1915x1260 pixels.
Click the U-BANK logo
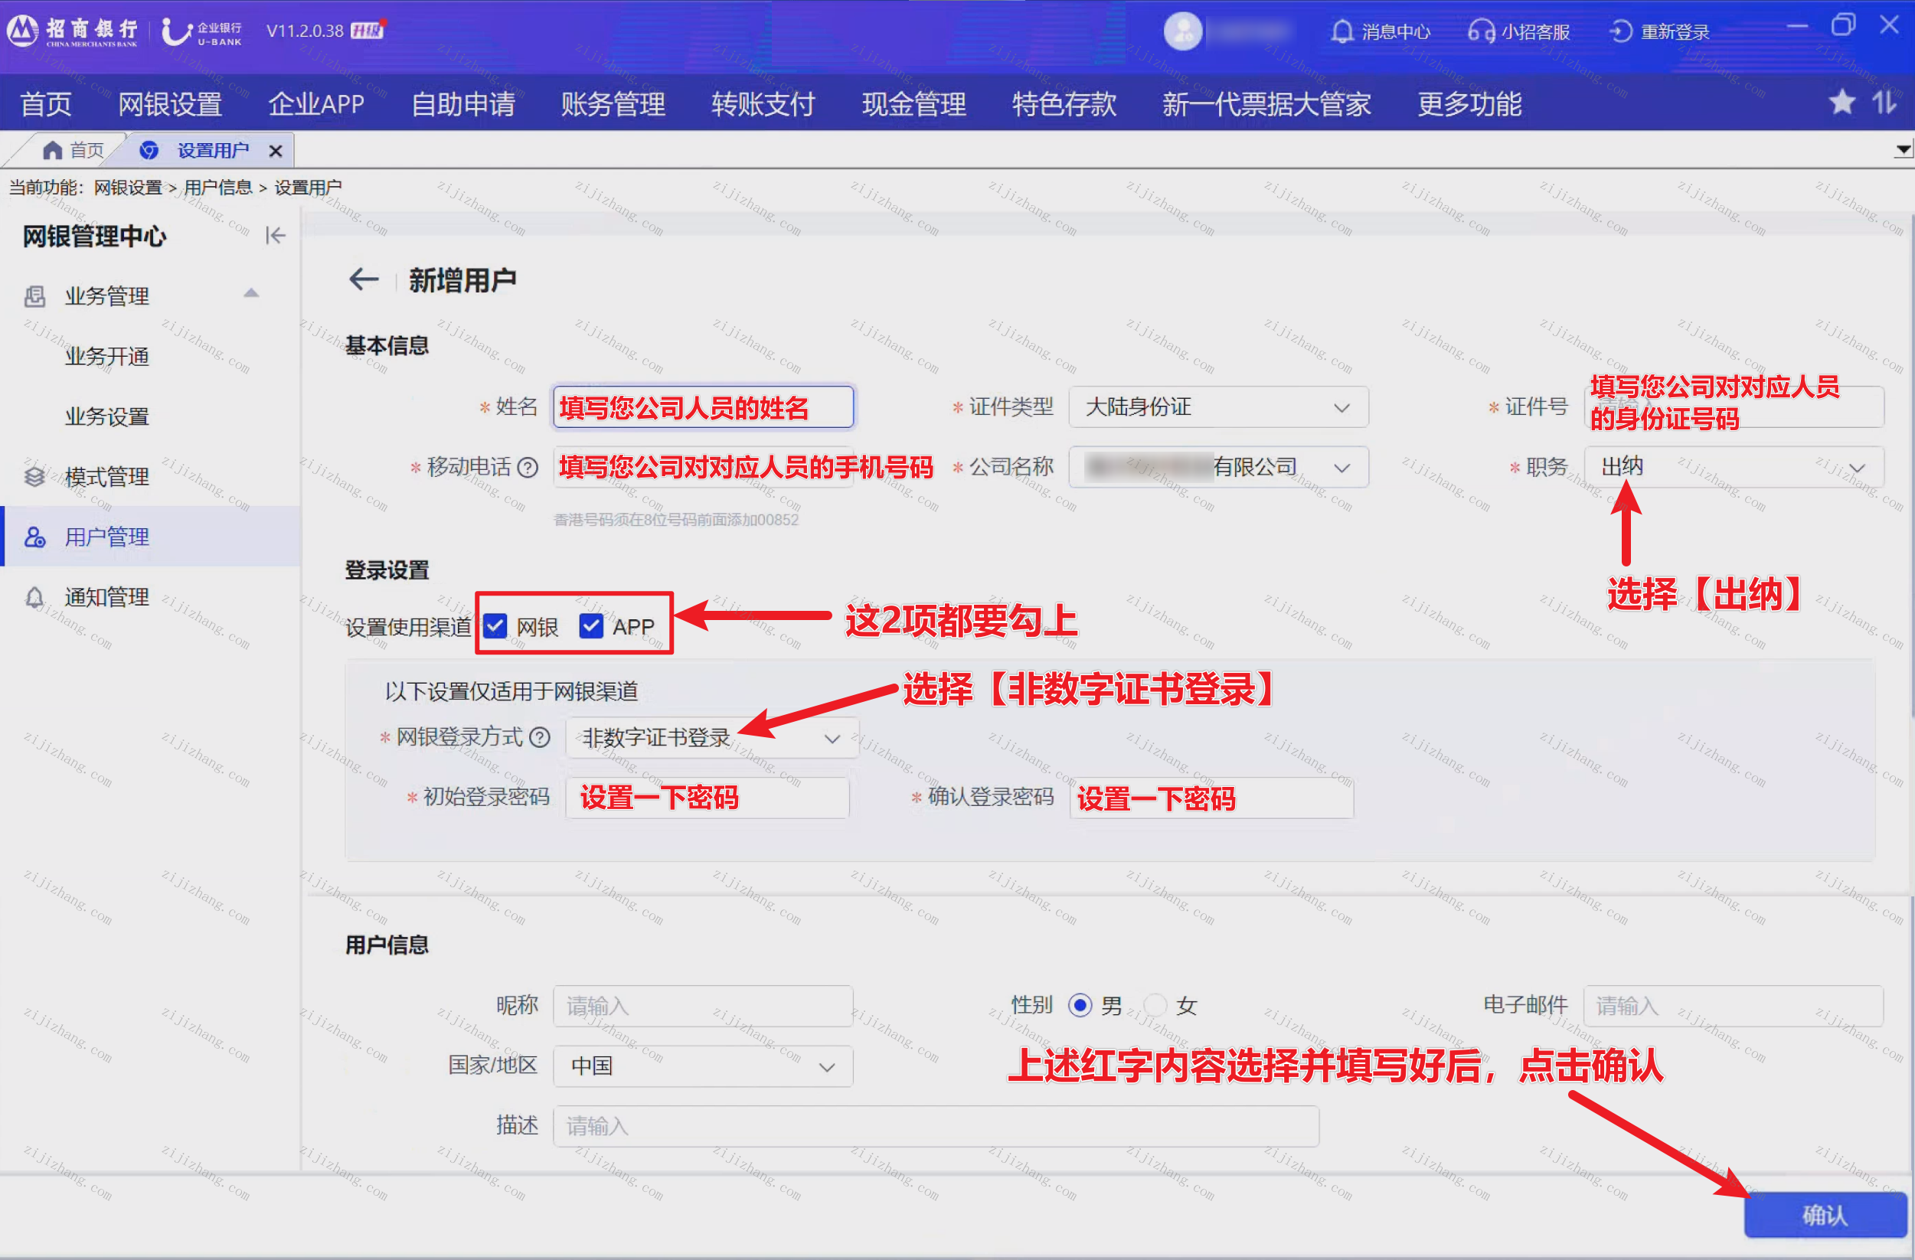[x=201, y=31]
